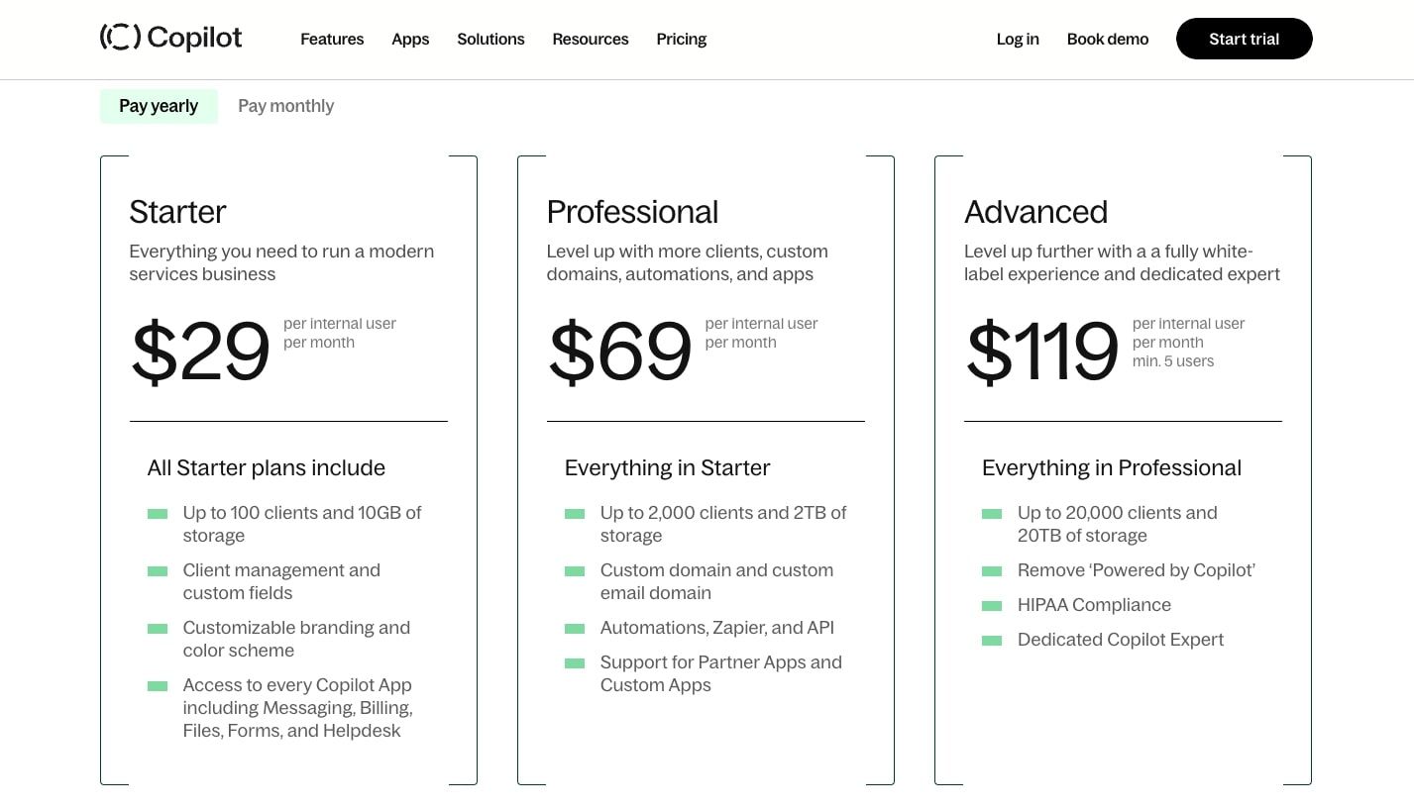The height and width of the screenshot is (810, 1414).
Task: Open the Solutions dropdown
Action: (x=490, y=40)
